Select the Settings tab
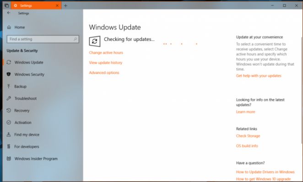This screenshot has width=303, height=182. [x=36, y=5]
